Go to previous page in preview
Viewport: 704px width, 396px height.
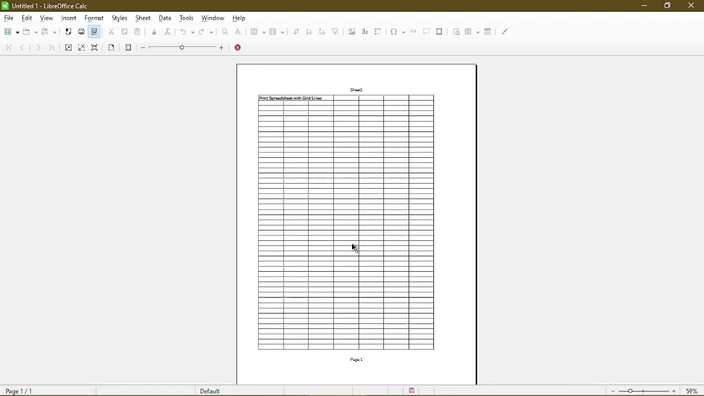pos(23,48)
